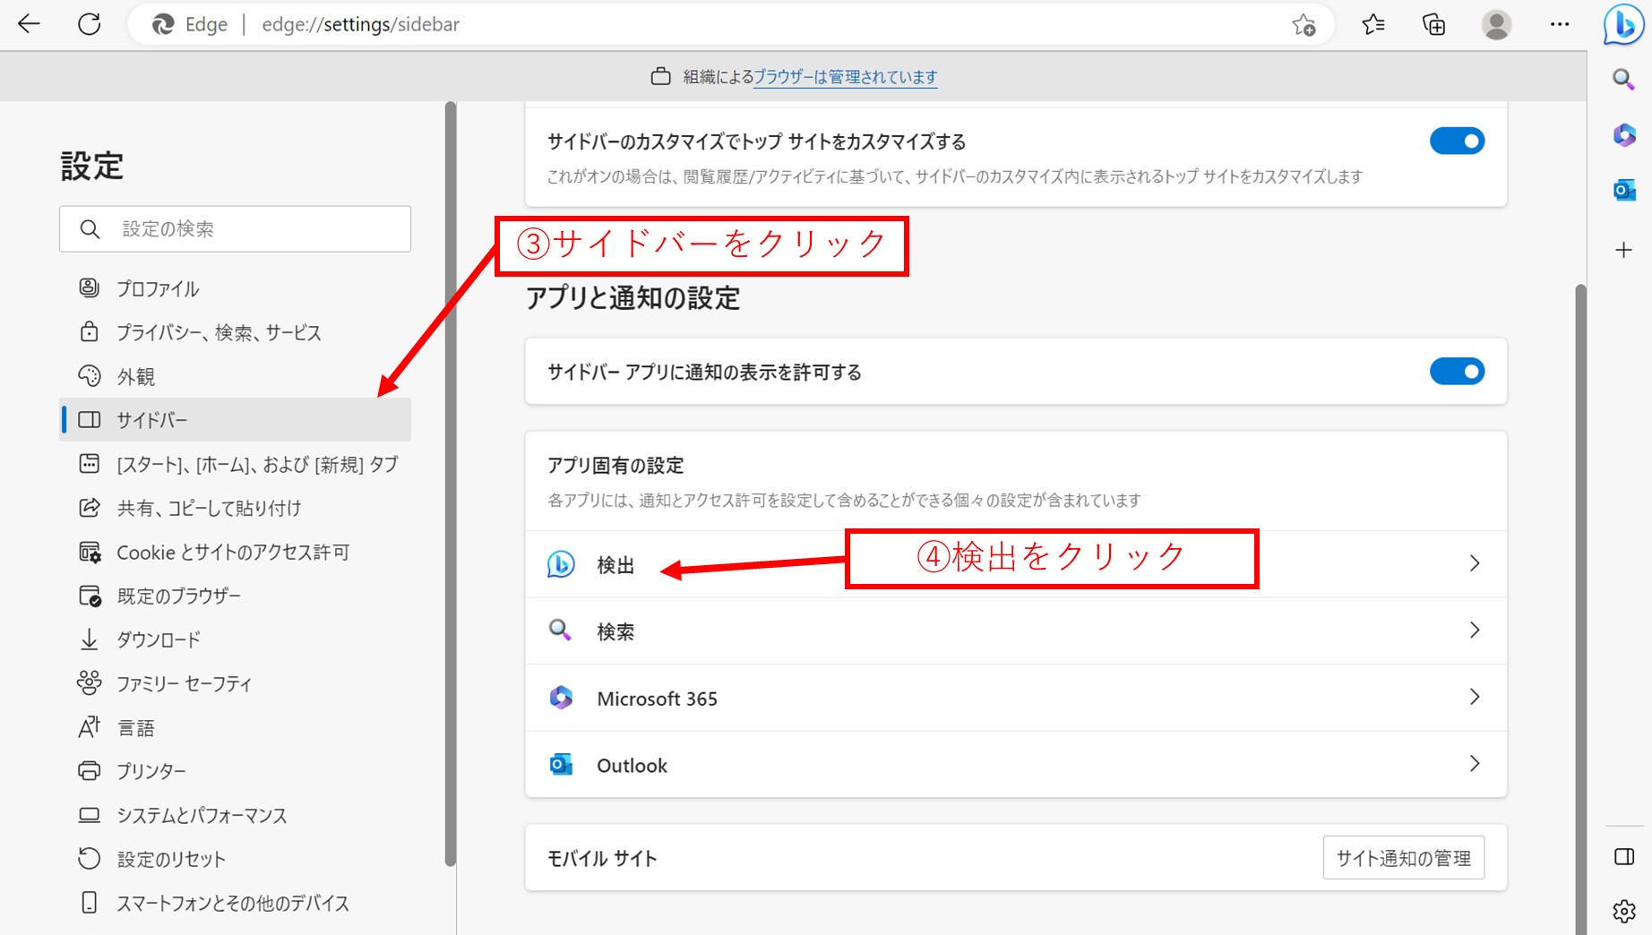
Task: Add a site with the sidebar plus icon
Action: (1623, 250)
